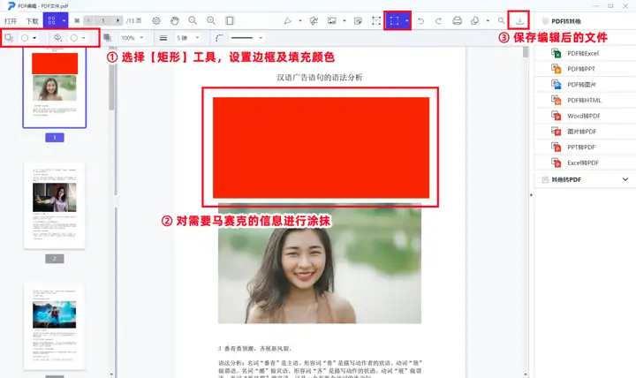The width and height of the screenshot is (636, 378).
Task: Select the highlighter pen tool
Action: pos(288,20)
